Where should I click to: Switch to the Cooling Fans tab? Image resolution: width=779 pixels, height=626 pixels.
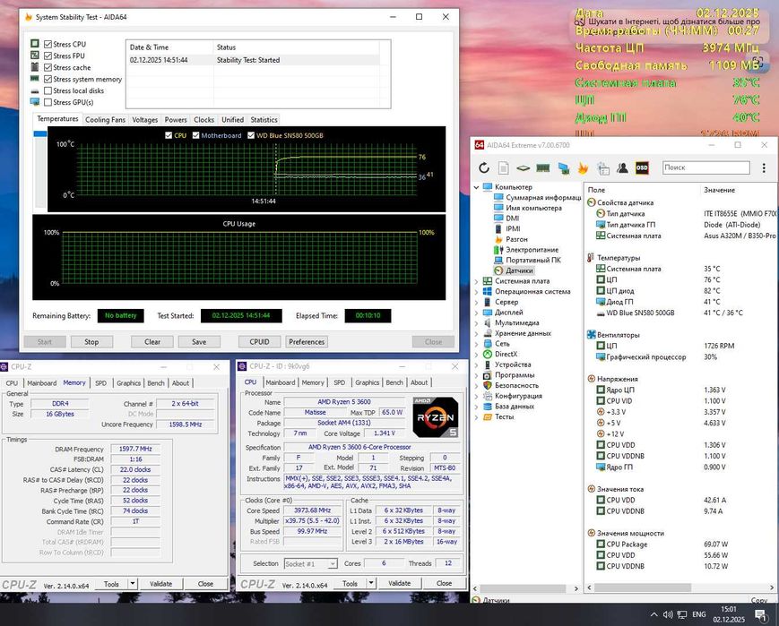pos(105,119)
